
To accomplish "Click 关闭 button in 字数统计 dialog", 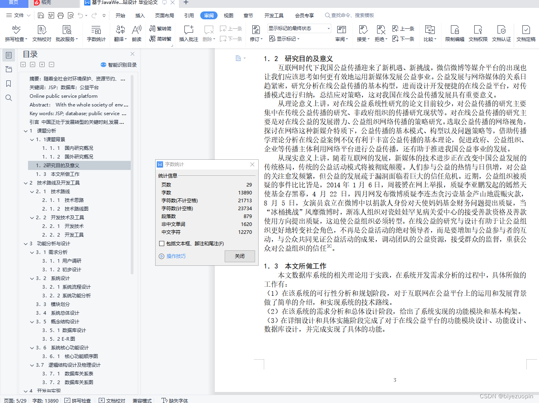I will click(240, 256).
